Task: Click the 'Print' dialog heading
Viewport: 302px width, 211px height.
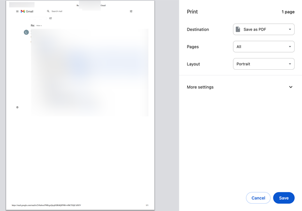Action: click(x=192, y=12)
